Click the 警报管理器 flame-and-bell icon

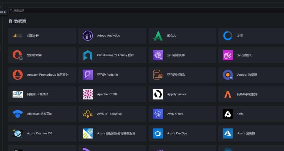click(18, 55)
